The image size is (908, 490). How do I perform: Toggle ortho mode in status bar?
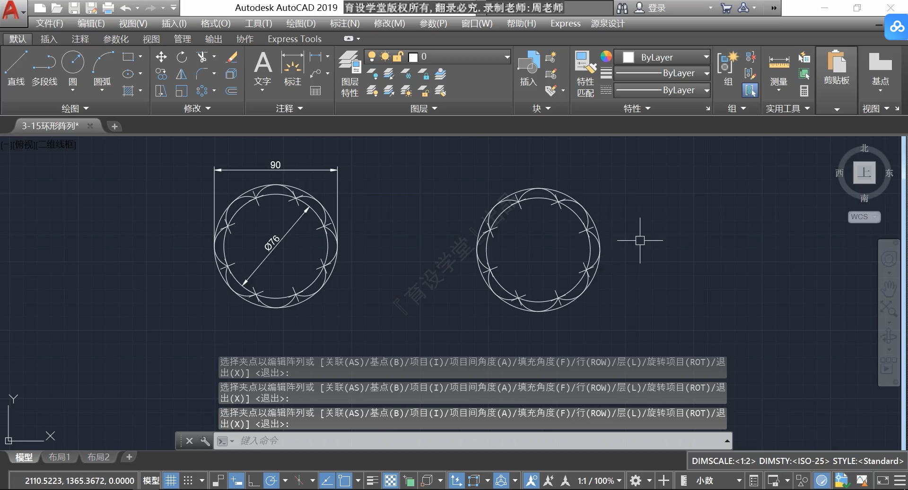pyautogui.click(x=254, y=481)
